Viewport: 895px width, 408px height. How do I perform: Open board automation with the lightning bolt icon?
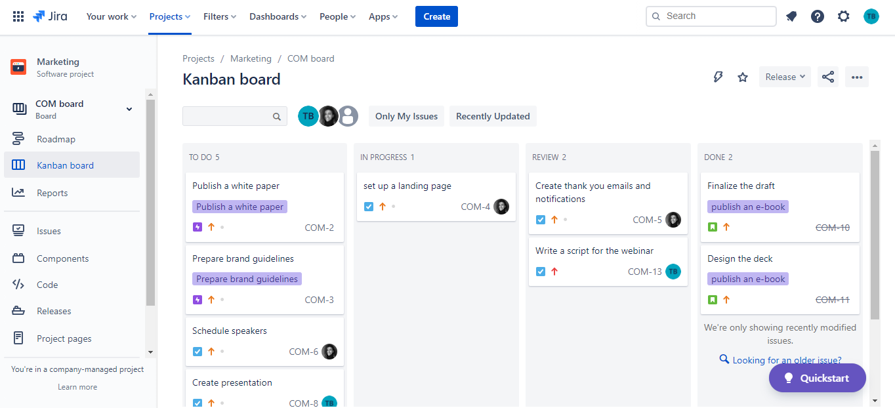click(x=718, y=77)
